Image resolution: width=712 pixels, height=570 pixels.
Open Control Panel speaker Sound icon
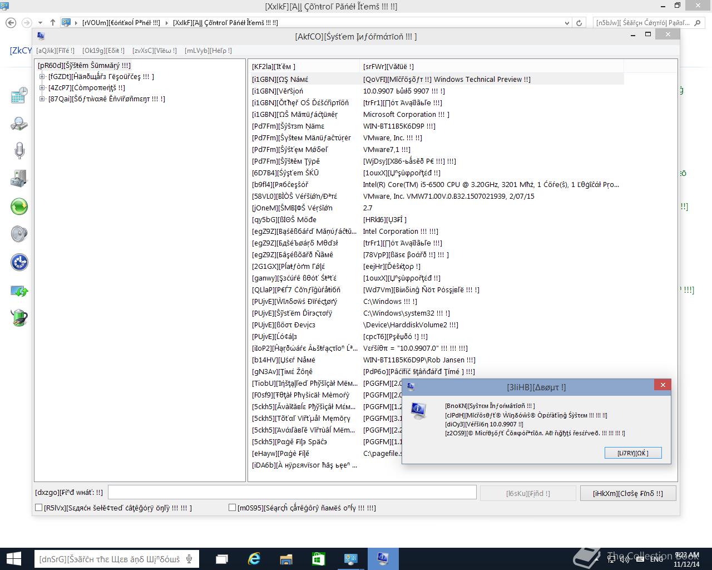[19, 234]
